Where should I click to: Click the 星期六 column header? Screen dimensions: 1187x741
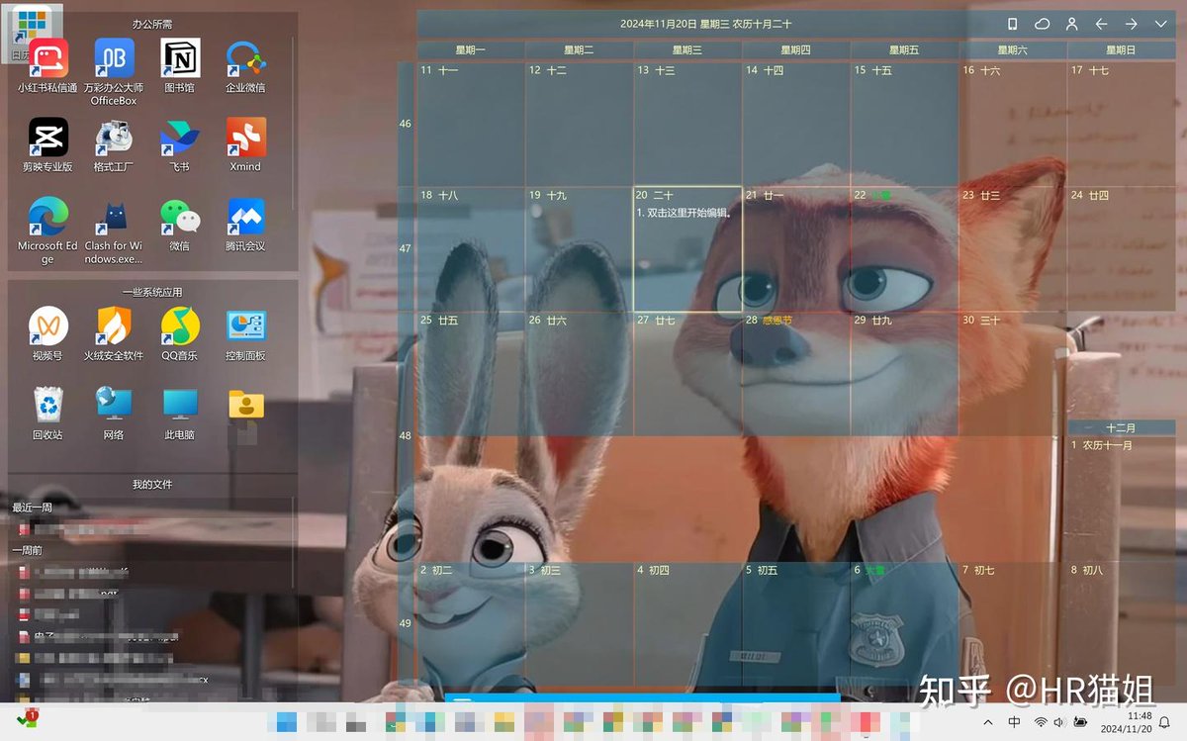[1013, 49]
